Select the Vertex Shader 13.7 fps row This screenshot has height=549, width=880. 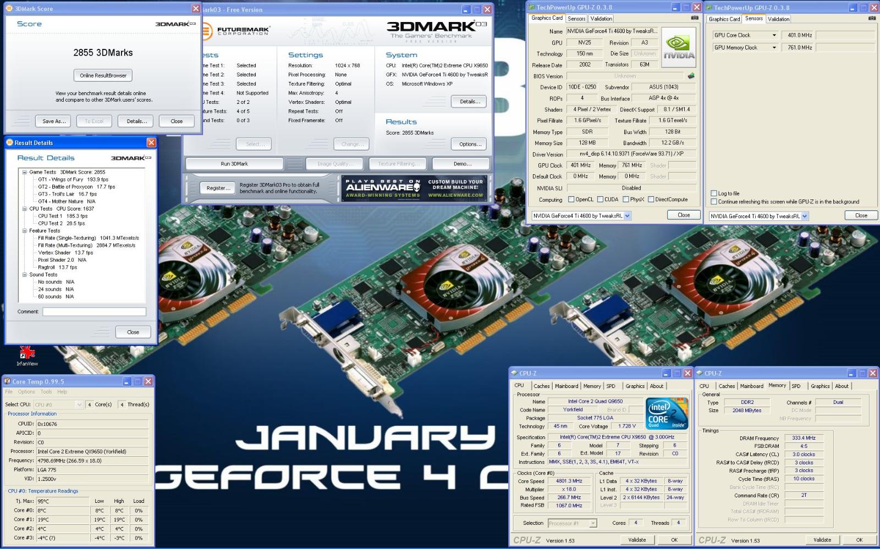point(65,253)
